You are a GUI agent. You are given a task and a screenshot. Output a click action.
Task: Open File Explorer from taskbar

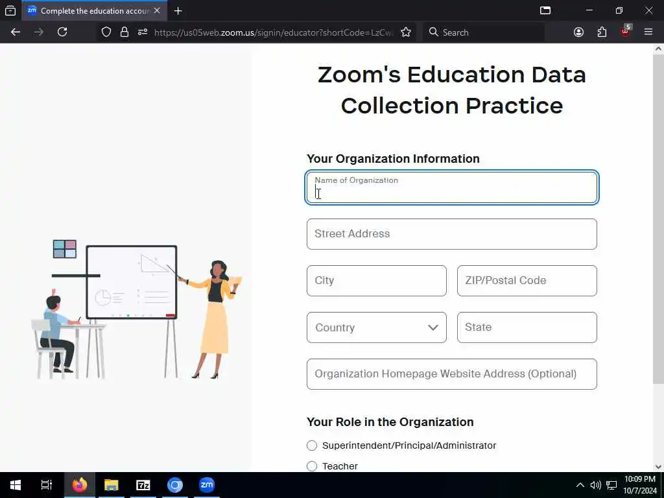(x=112, y=485)
